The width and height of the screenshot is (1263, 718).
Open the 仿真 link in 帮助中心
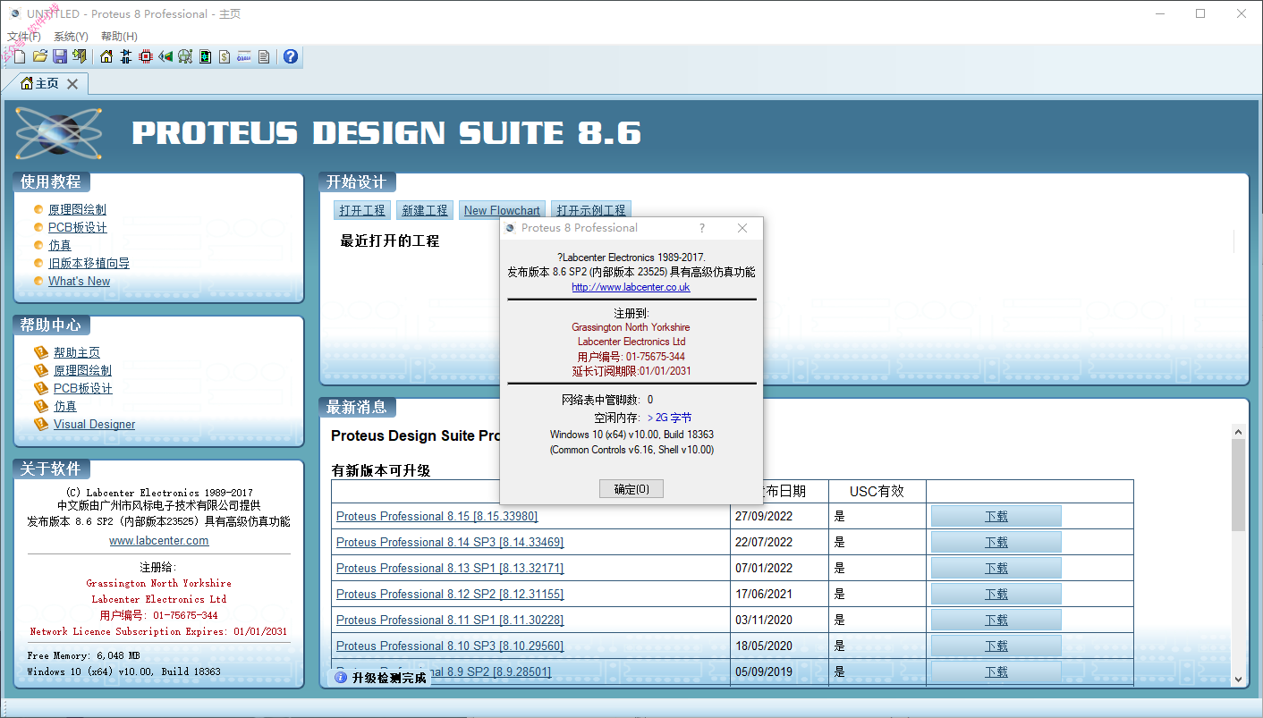click(65, 406)
